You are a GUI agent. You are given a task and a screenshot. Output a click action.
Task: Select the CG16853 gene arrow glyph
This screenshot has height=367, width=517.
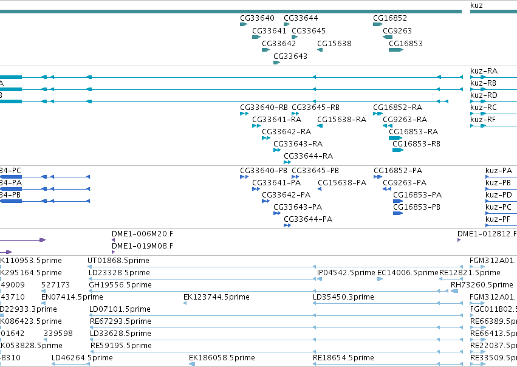click(396, 50)
